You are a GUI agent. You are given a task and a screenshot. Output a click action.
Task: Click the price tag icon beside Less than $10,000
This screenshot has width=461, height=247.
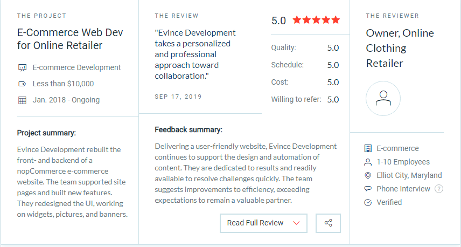[x=22, y=84]
